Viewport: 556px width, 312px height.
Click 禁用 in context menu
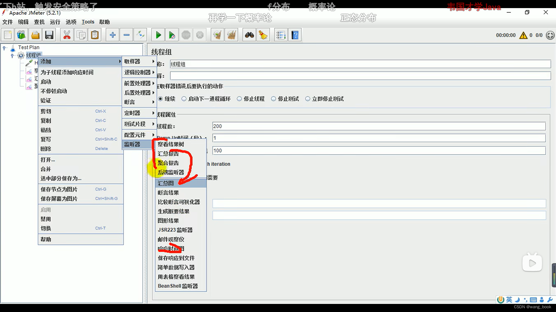click(x=81, y=219)
